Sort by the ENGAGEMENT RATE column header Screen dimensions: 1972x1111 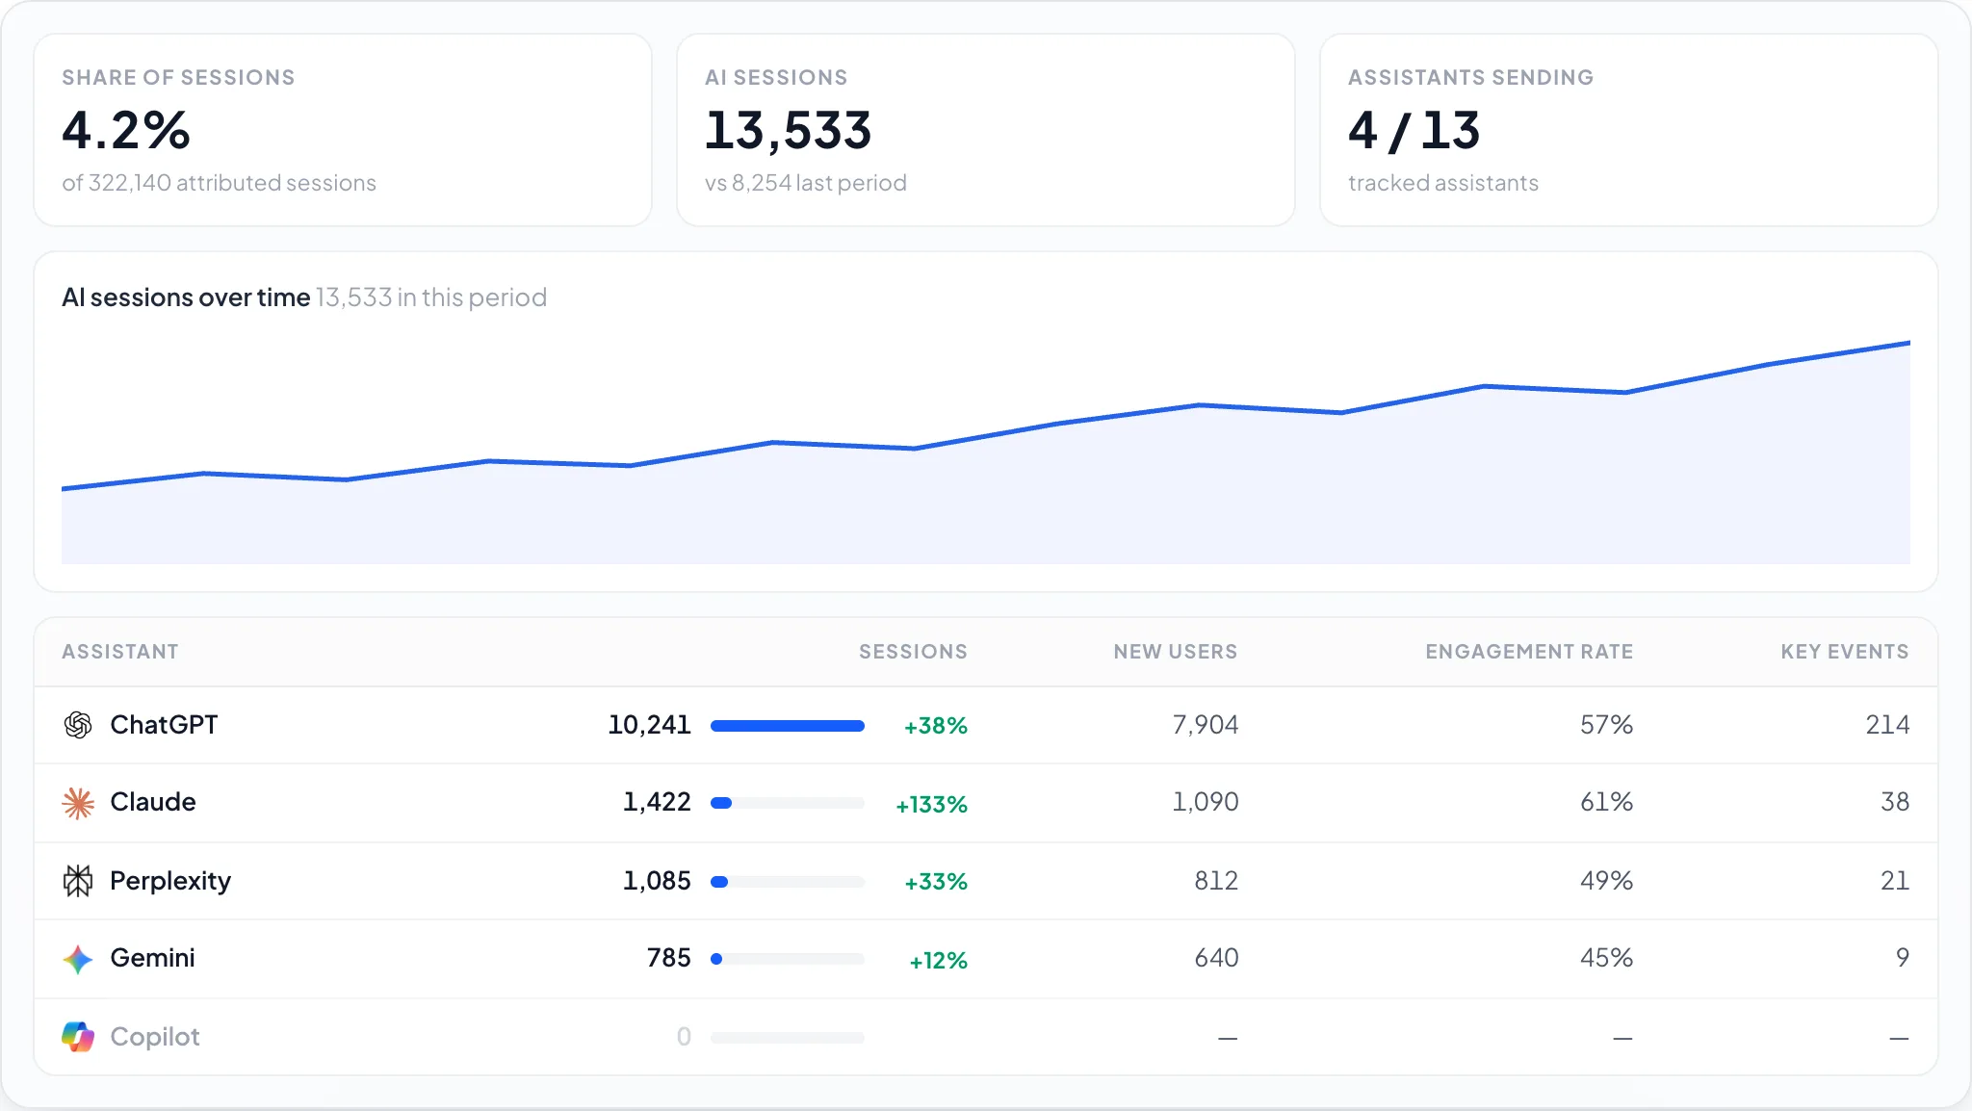[1529, 652]
